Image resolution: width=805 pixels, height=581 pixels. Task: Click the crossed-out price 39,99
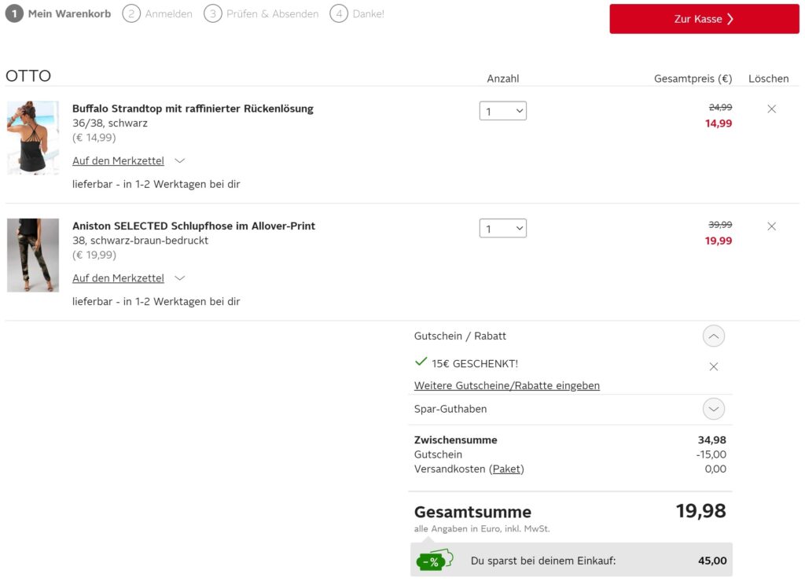click(x=720, y=225)
